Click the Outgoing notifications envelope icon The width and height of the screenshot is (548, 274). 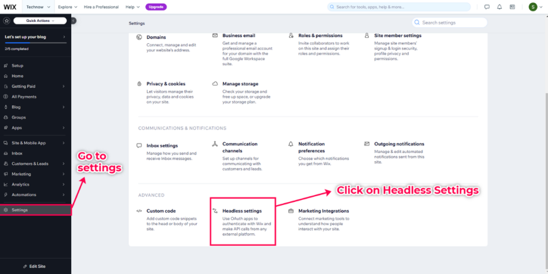click(x=367, y=143)
